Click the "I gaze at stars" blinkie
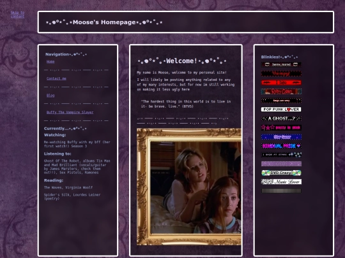This screenshot has height=258, width=345. [281, 155]
